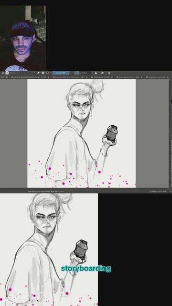Click the webcam video overlay
Screen dimensions: 172x306
23,38
